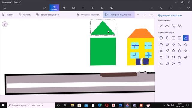Open the Effects tab
The width and height of the screenshot is (192, 108).
[93, 8]
